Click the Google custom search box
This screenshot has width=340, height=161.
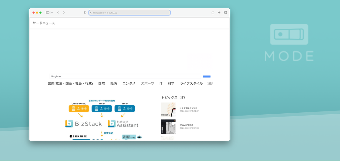tap(125, 76)
